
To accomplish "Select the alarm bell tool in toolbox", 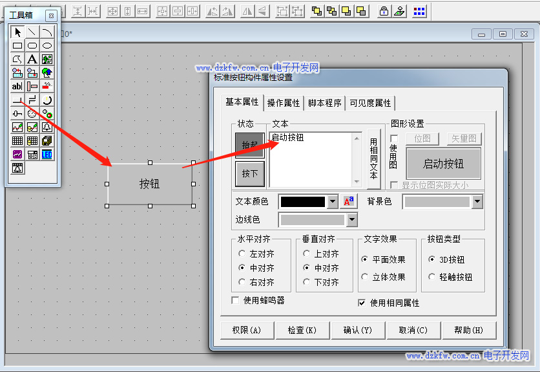I will (x=47, y=127).
